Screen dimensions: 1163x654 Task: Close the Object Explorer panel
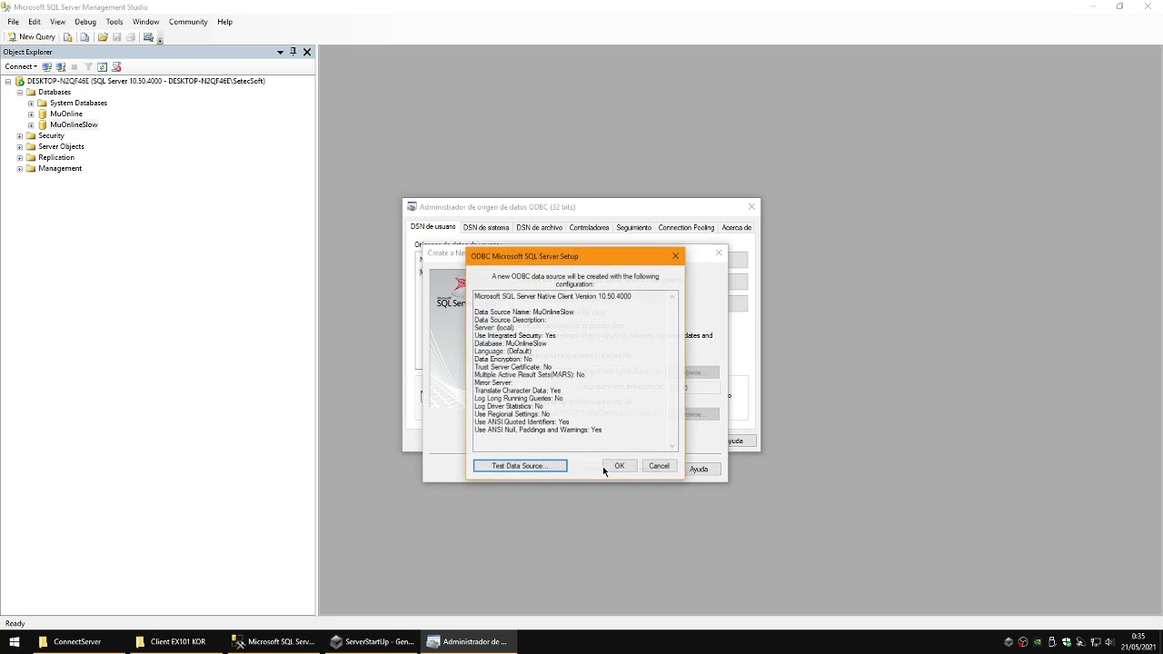(307, 52)
